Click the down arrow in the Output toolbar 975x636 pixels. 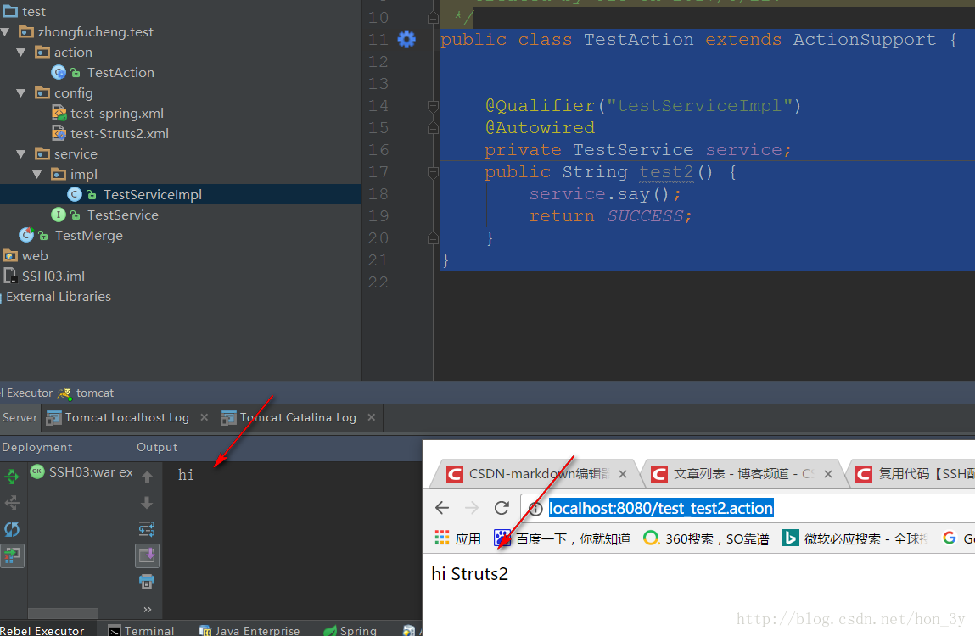(147, 502)
